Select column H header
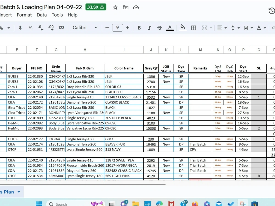 85,50
